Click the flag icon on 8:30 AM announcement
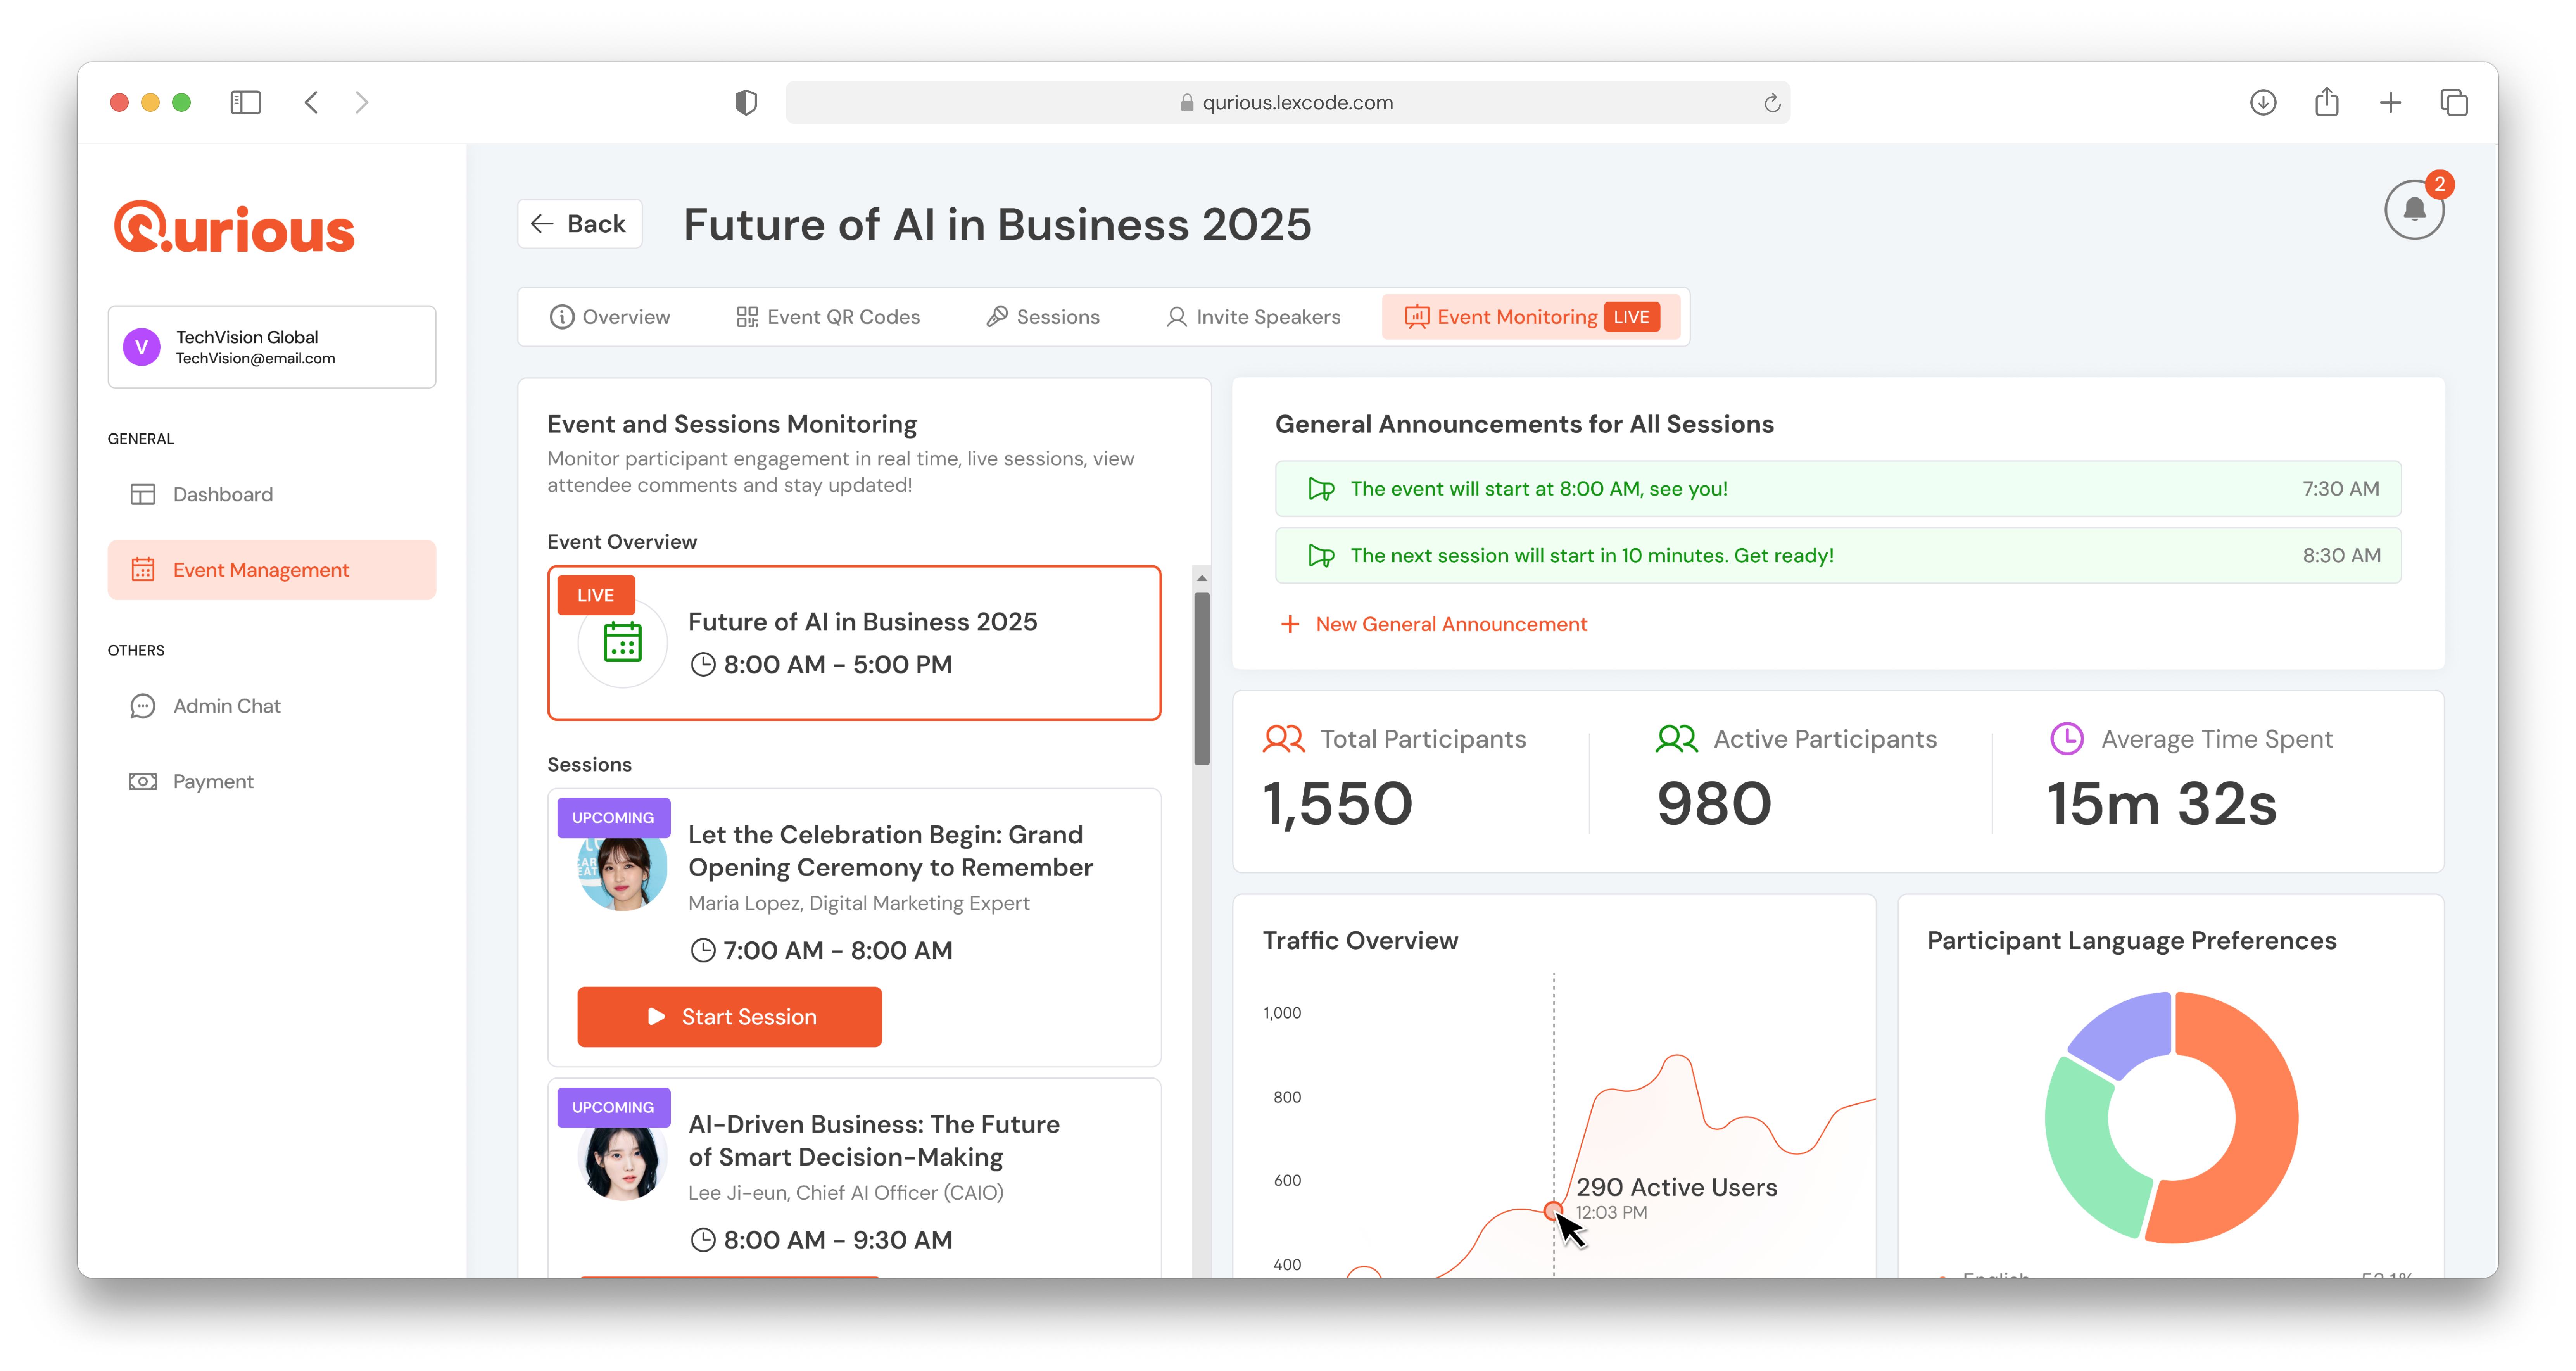The image size is (2576, 1371). 1321,556
